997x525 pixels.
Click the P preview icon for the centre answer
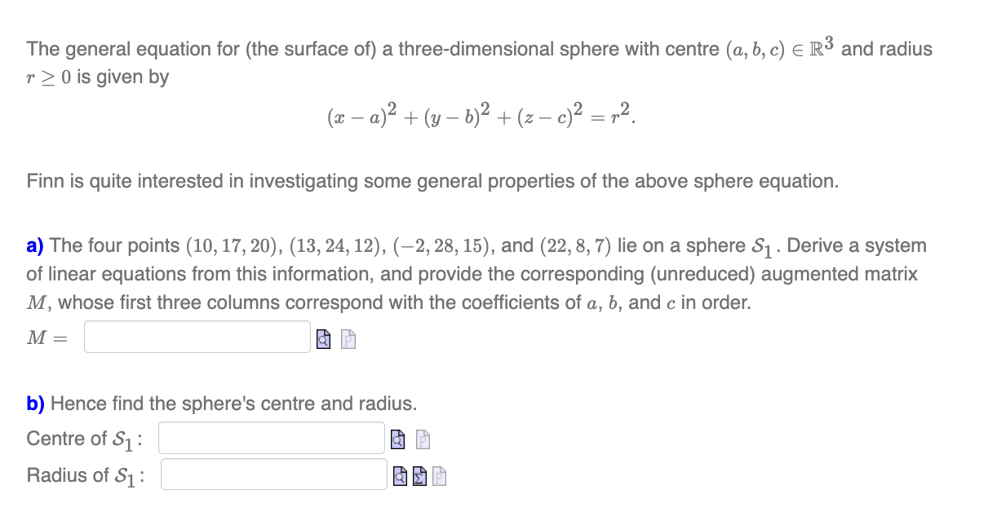tap(423, 439)
